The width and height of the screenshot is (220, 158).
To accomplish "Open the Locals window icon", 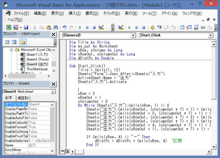I will [182, 27].
